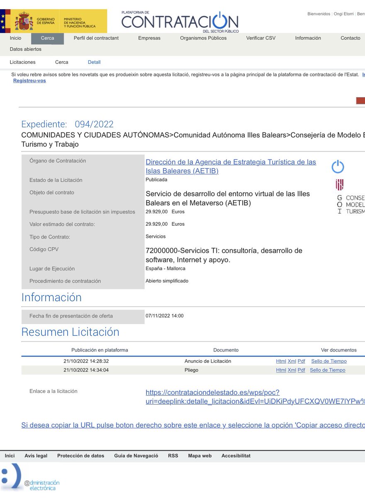Open Protección de datos footer link
This screenshot has width=365, height=498.
[x=81, y=456]
